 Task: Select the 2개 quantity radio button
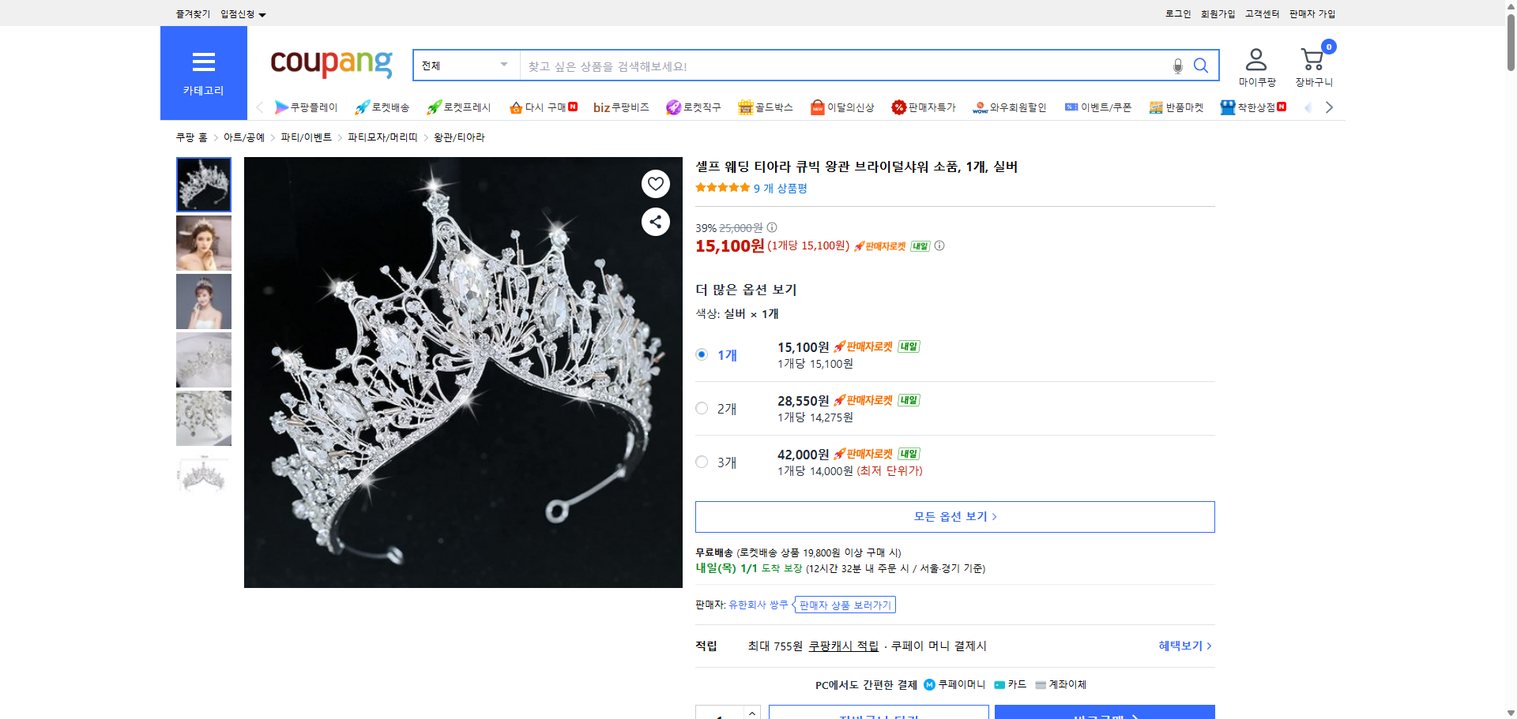(x=701, y=408)
